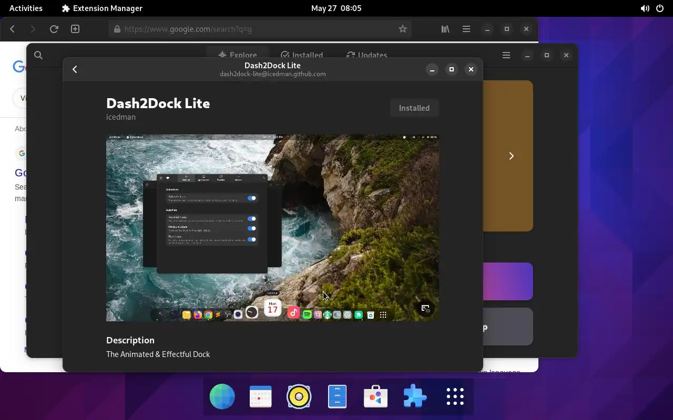673x420 pixels.
Task: Open the clock calendar May 27 08:05
Action: [x=336, y=8]
